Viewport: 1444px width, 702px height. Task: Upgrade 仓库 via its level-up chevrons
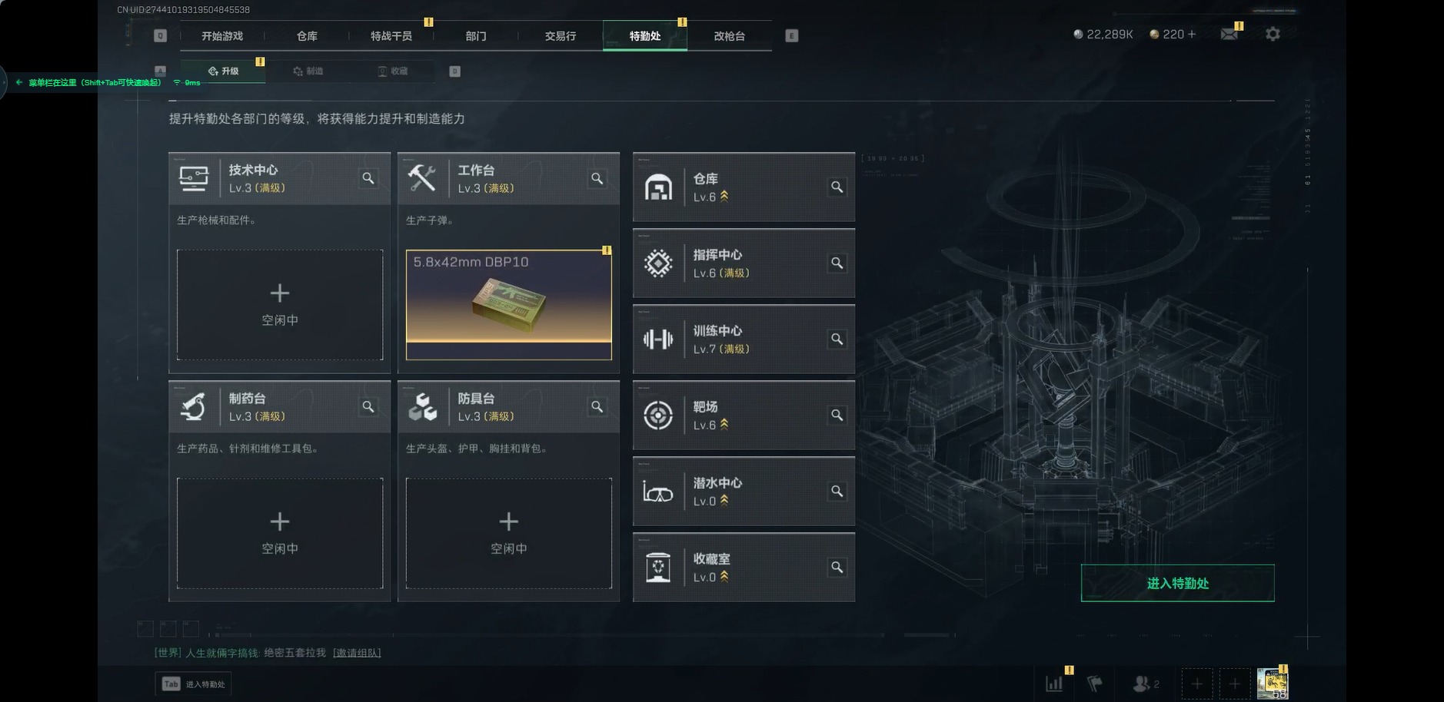(x=724, y=197)
